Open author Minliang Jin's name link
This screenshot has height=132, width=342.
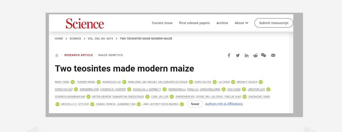[x=137, y=82]
